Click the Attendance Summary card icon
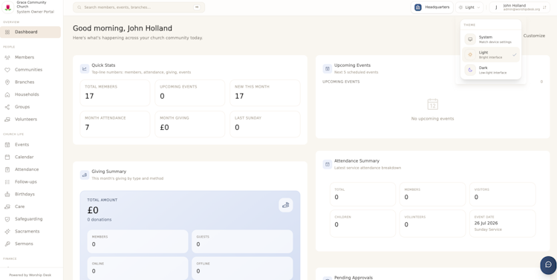 328,164
